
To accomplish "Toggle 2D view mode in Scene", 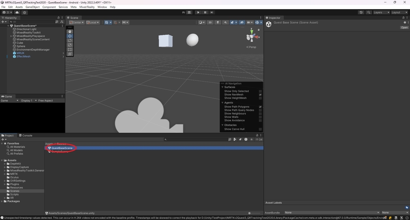I will coord(210,23).
